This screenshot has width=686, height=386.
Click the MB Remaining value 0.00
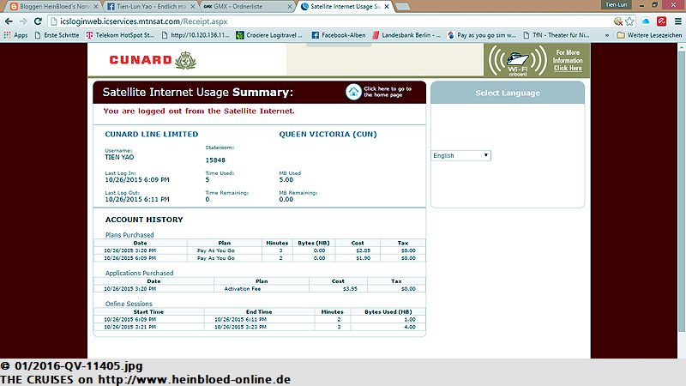tap(286, 200)
